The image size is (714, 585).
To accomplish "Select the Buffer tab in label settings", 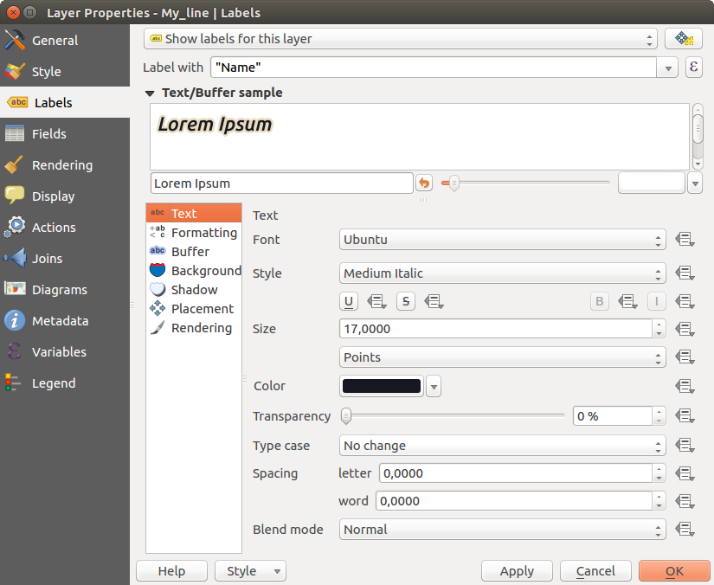I will (x=190, y=252).
